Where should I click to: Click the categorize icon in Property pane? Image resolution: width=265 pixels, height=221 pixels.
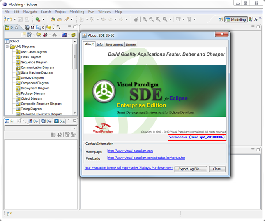tap(53, 135)
